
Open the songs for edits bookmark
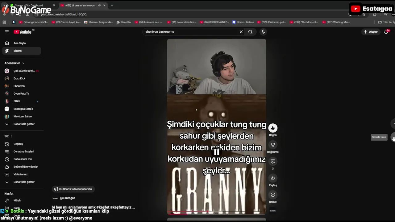[x=34, y=22]
